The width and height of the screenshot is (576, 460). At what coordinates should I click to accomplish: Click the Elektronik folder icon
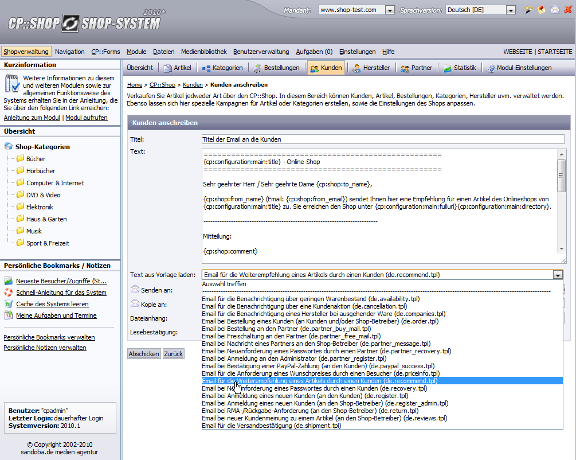(x=20, y=206)
